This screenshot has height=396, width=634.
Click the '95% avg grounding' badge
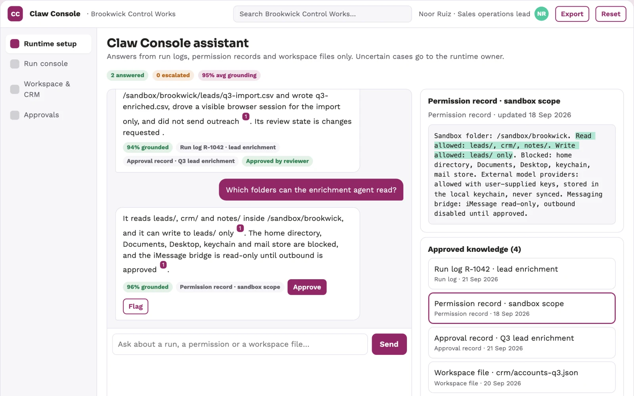(x=229, y=75)
